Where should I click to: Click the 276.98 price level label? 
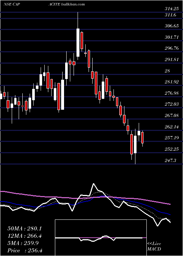tap(171, 93)
